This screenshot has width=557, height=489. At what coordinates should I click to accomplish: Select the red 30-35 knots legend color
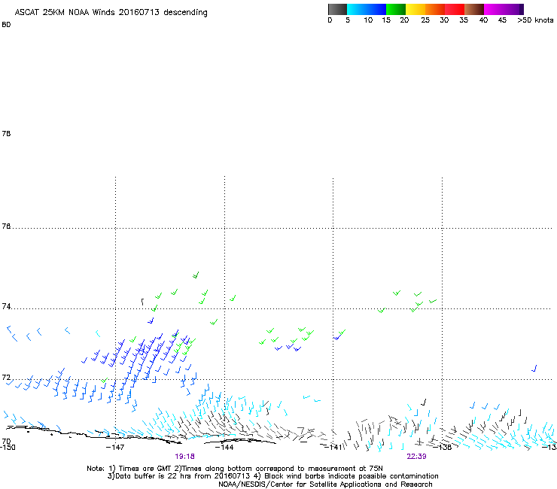pos(455,9)
